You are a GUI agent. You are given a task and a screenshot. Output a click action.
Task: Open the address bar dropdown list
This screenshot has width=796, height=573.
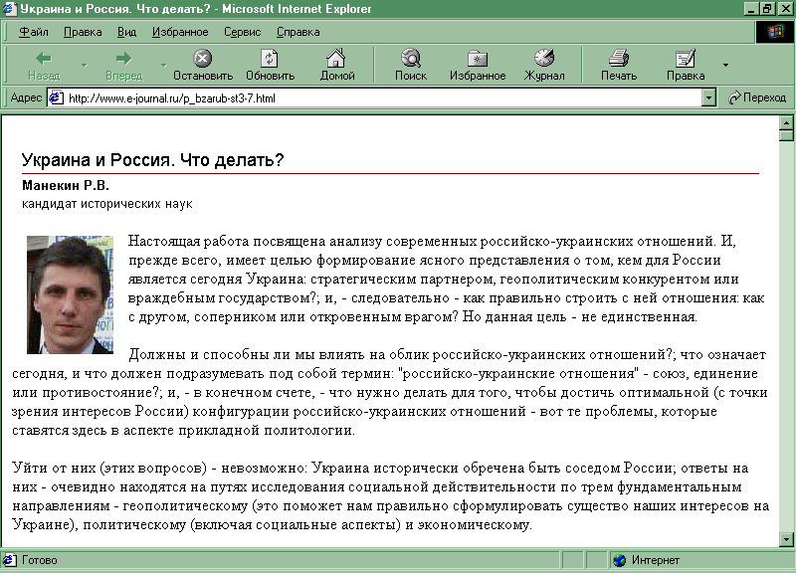coord(708,97)
